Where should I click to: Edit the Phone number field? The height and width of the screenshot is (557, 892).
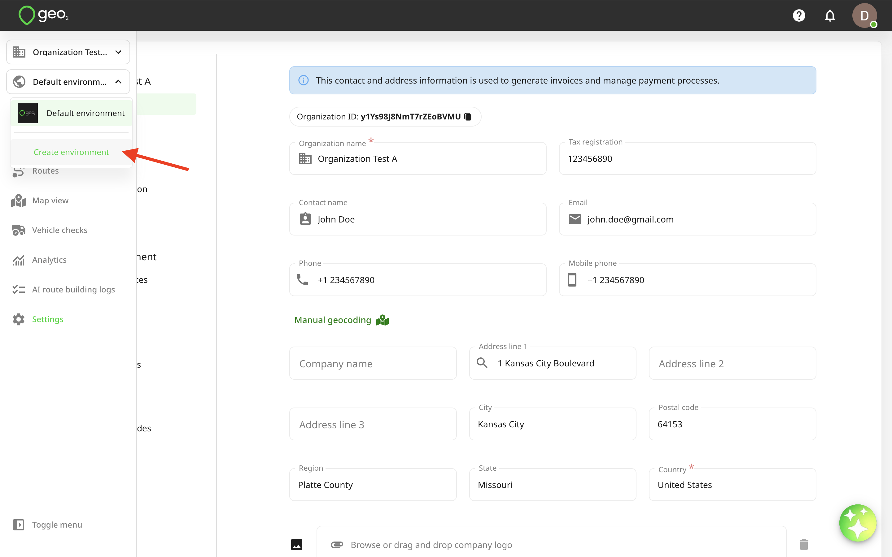418,280
